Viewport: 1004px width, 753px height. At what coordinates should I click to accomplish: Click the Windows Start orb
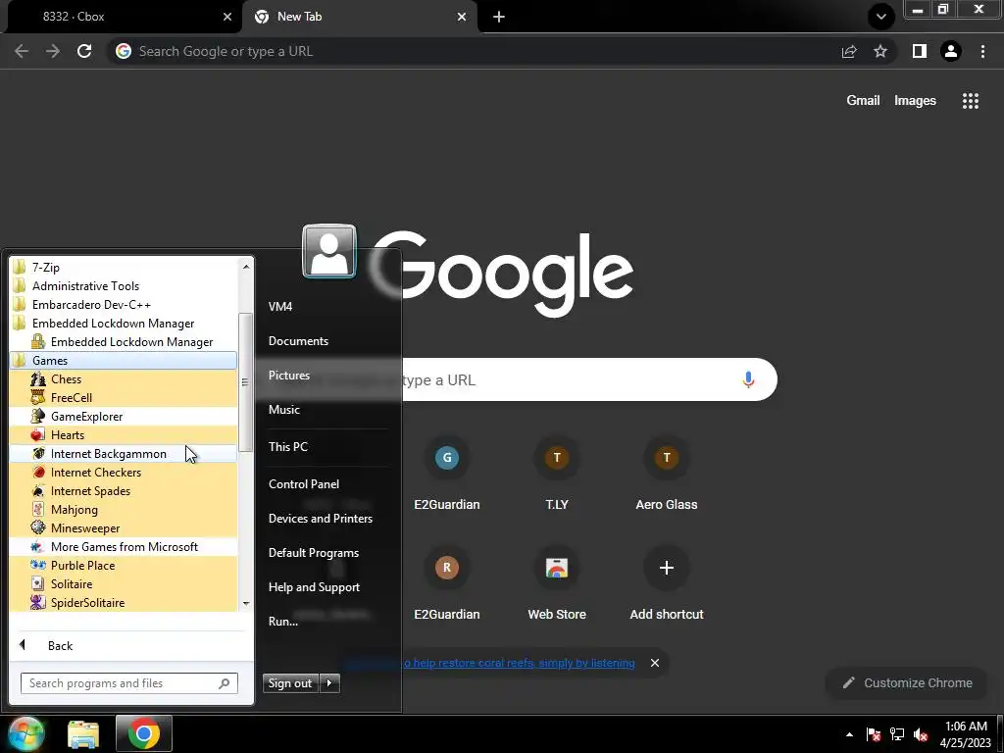click(25, 733)
